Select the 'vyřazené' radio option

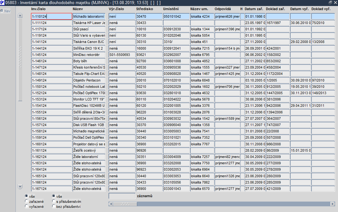click(27, 206)
